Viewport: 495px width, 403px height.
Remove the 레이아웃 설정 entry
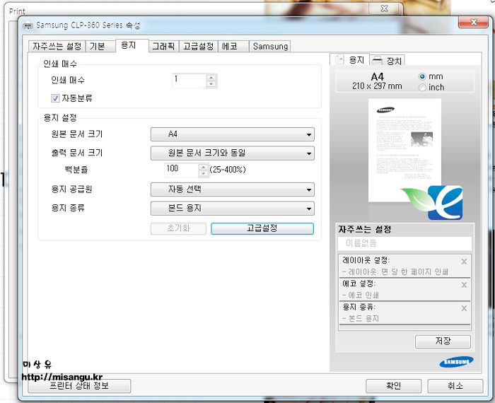tap(464, 262)
